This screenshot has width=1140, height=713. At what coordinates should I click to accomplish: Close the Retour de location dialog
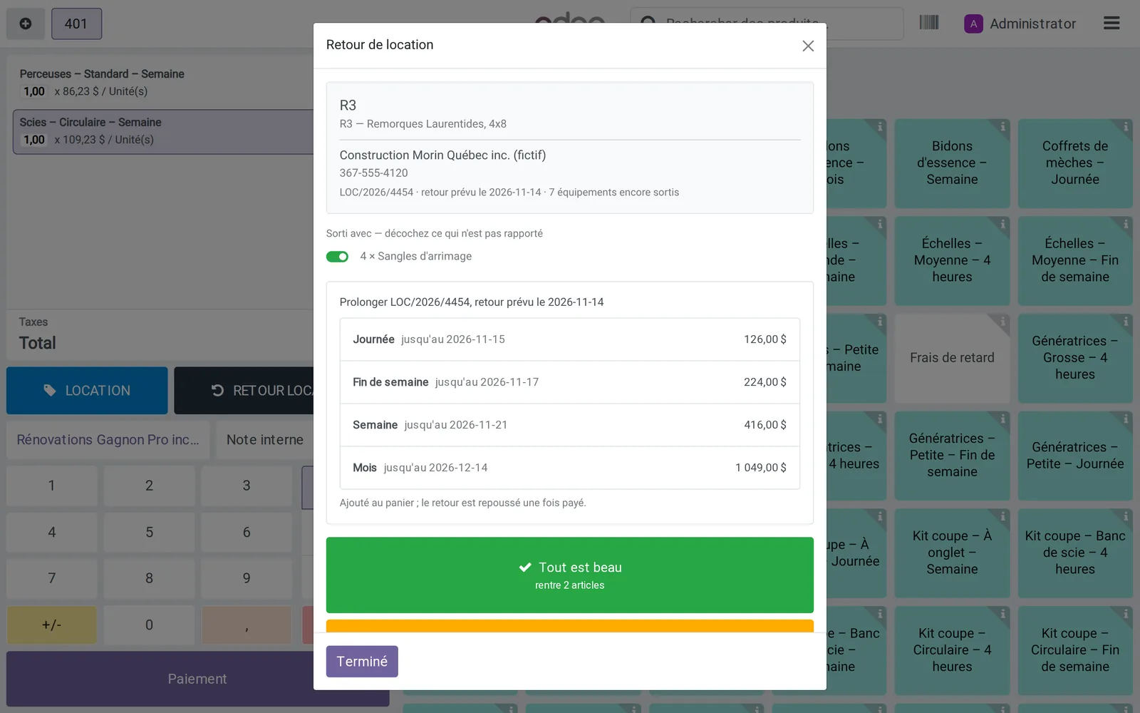click(x=808, y=46)
